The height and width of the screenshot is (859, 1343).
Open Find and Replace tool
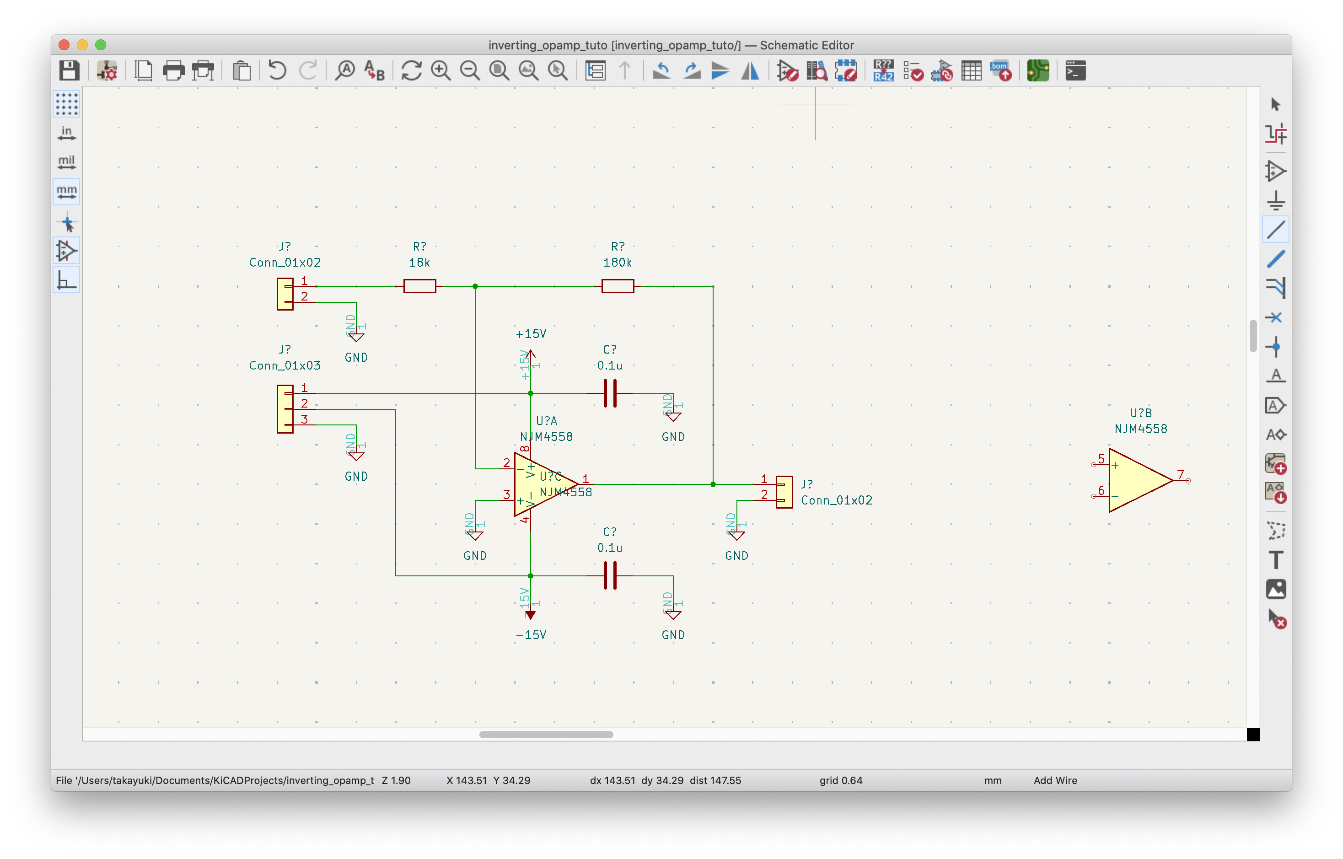click(374, 71)
